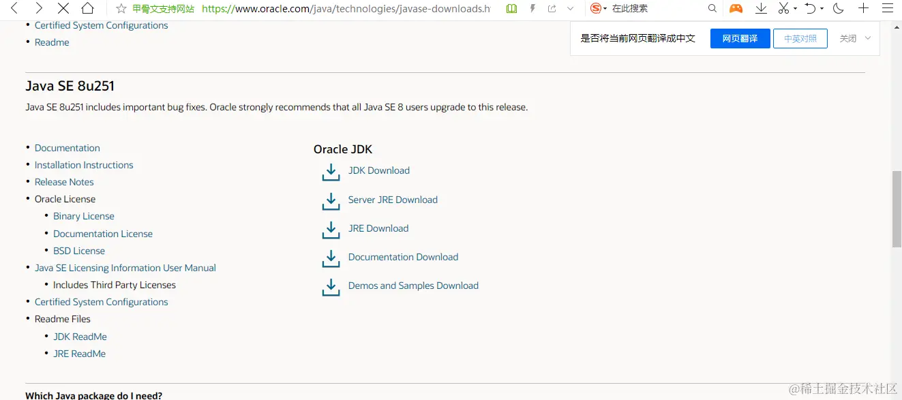Viewport: 902px width, 400px height.
Task: Open the BSD License link
Action: pos(79,251)
